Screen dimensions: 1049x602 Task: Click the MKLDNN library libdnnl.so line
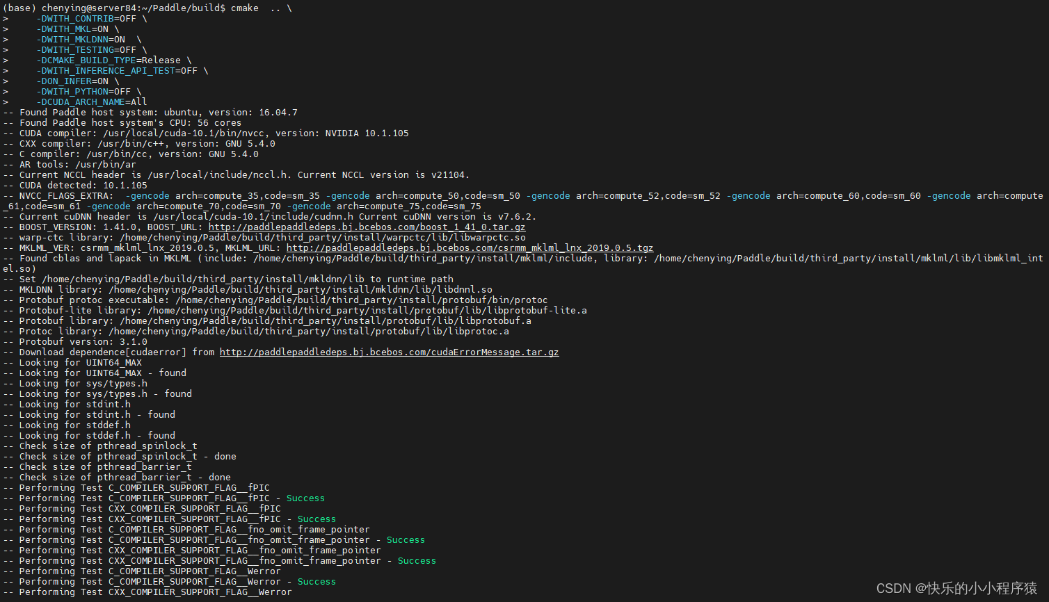coord(248,290)
